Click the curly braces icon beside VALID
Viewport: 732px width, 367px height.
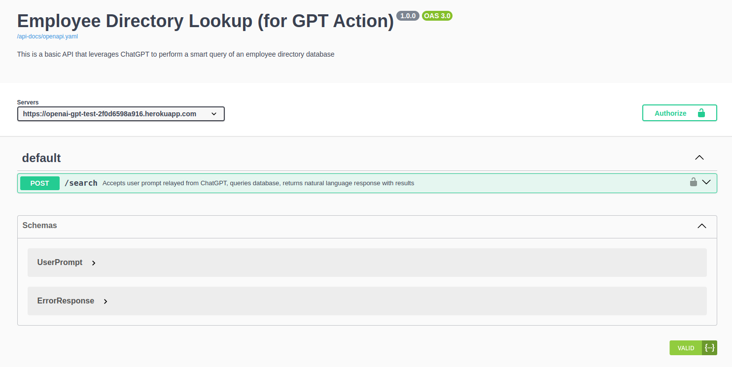click(x=709, y=348)
